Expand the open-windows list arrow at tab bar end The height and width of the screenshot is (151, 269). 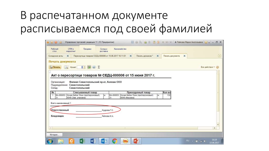(219, 56)
